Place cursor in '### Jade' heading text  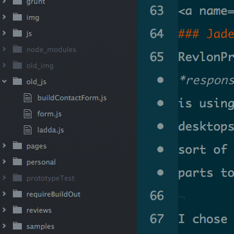click(206, 34)
